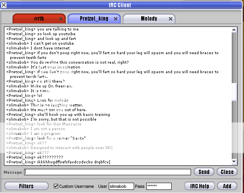Click the IRC Client title bar right button

pos(239,5)
